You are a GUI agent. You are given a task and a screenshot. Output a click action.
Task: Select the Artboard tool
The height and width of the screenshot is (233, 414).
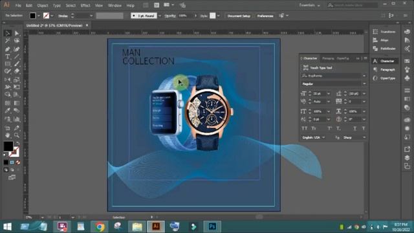[x=7, y=128]
